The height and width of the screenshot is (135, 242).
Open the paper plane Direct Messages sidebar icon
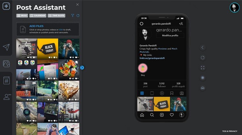(6, 47)
